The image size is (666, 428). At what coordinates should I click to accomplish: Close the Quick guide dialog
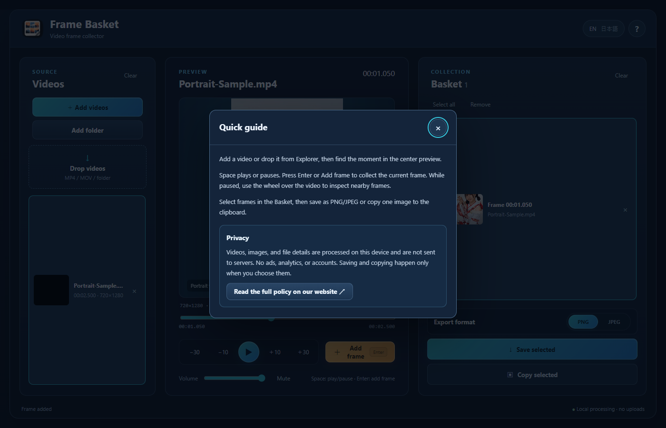pos(438,127)
